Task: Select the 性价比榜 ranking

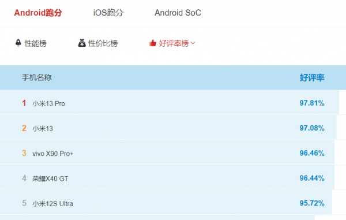Action: (x=103, y=43)
